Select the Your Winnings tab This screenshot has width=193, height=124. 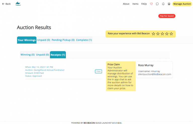pyautogui.click(x=27, y=40)
